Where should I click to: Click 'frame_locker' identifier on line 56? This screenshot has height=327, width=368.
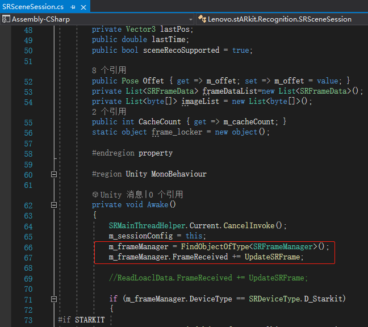point(177,132)
